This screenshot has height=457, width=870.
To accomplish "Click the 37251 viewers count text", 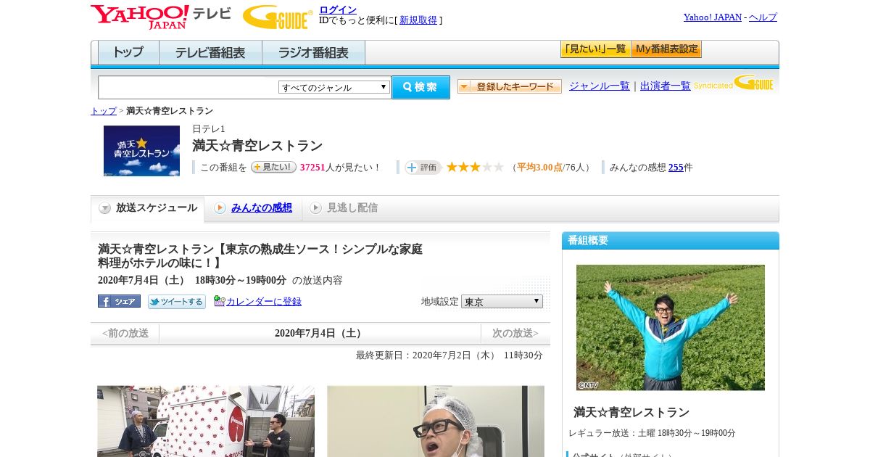I will (312, 168).
